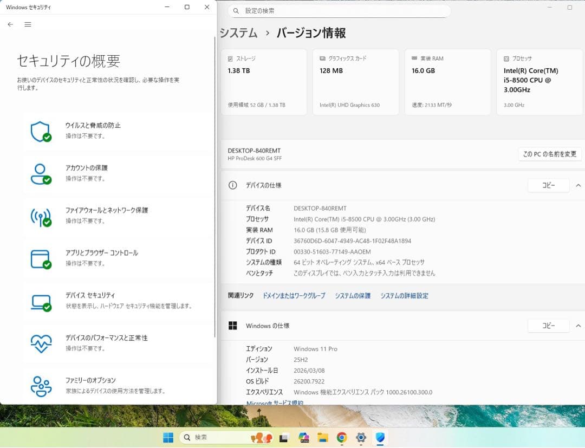Open Family options people icon
585x448 pixels.
point(41,386)
